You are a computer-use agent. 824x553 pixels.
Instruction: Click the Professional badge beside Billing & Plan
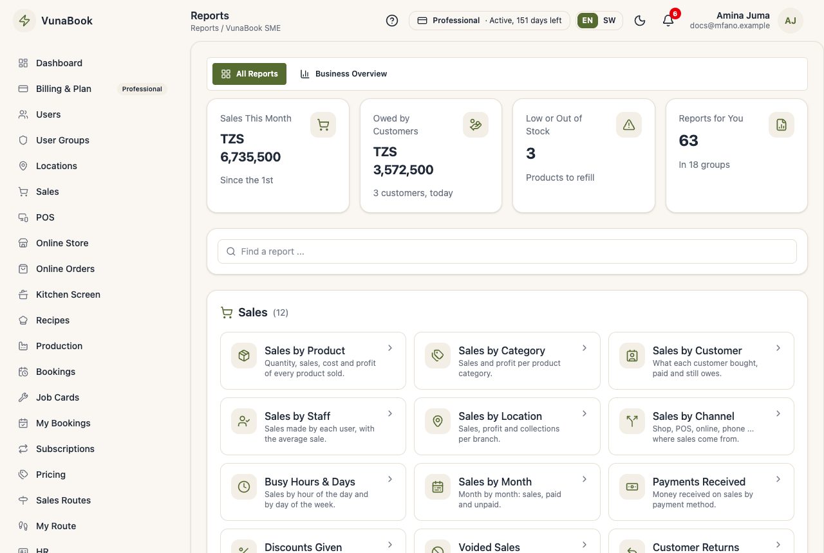tap(142, 89)
